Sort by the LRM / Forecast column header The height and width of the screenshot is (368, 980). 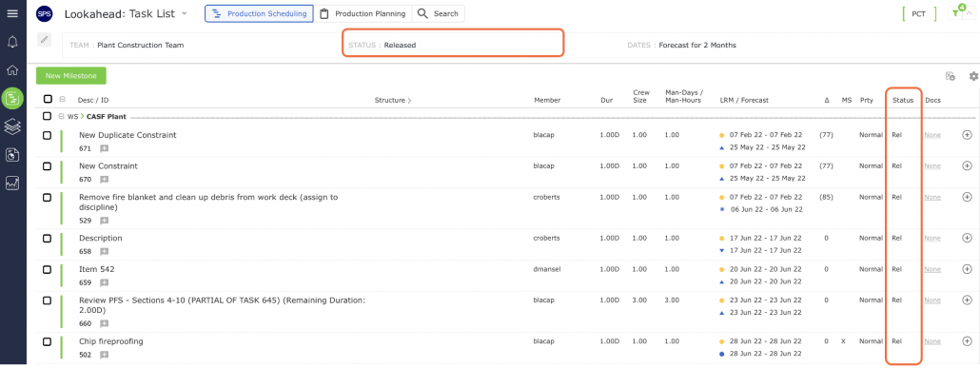tap(744, 100)
